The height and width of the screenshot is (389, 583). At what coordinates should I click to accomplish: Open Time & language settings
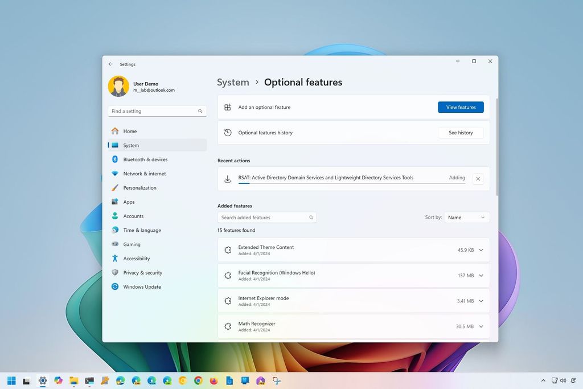(x=142, y=230)
